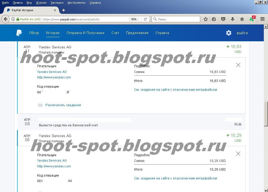
Task: Click the RUB currency label
Action: (238, 124)
